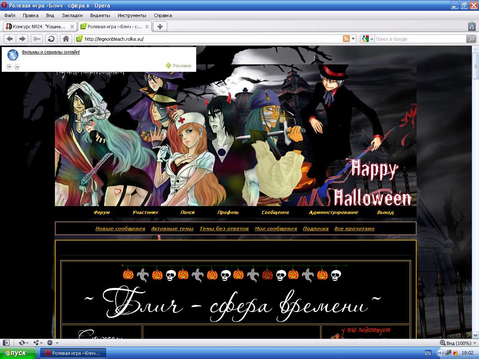Open the Подписка link
Image resolution: width=479 pixels, height=359 pixels.
[x=316, y=229]
